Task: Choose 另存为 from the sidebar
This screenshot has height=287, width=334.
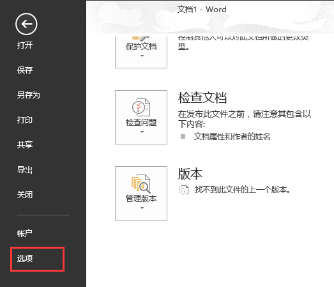Action: pyautogui.click(x=29, y=95)
